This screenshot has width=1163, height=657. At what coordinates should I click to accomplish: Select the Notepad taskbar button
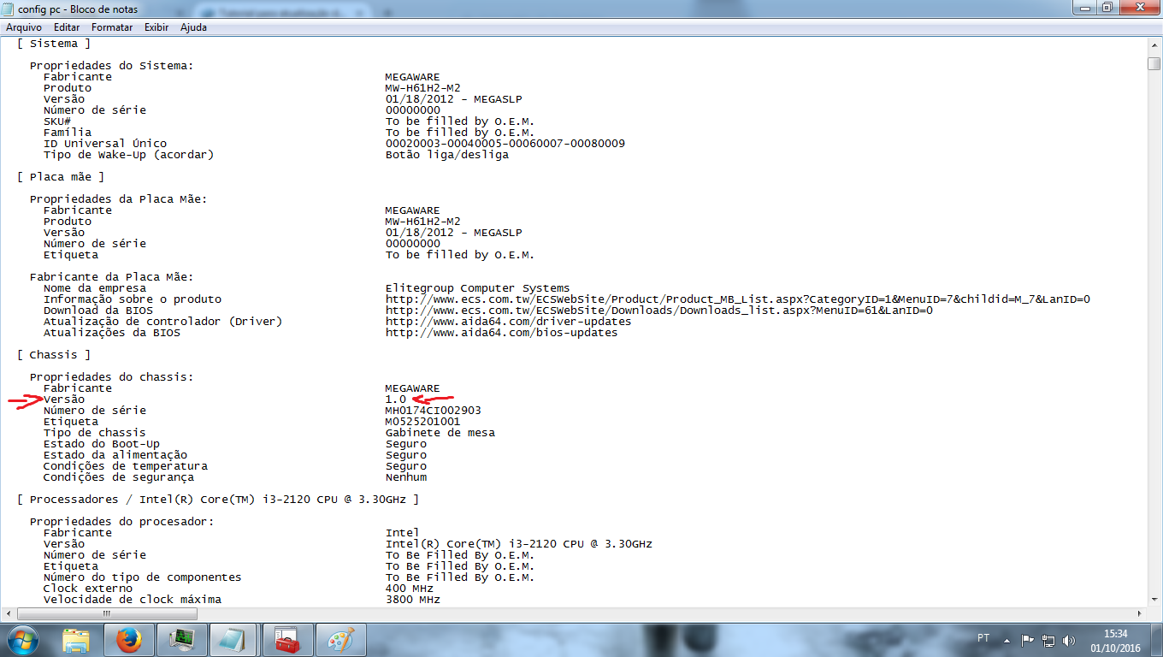pos(235,640)
